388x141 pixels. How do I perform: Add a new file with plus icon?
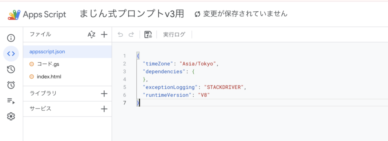[x=105, y=35]
